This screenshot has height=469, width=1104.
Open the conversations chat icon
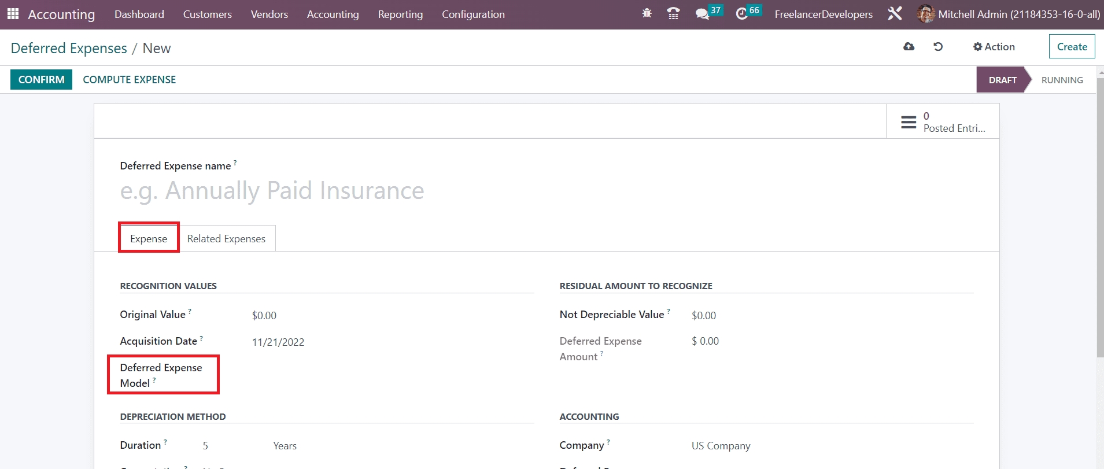[702, 14]
